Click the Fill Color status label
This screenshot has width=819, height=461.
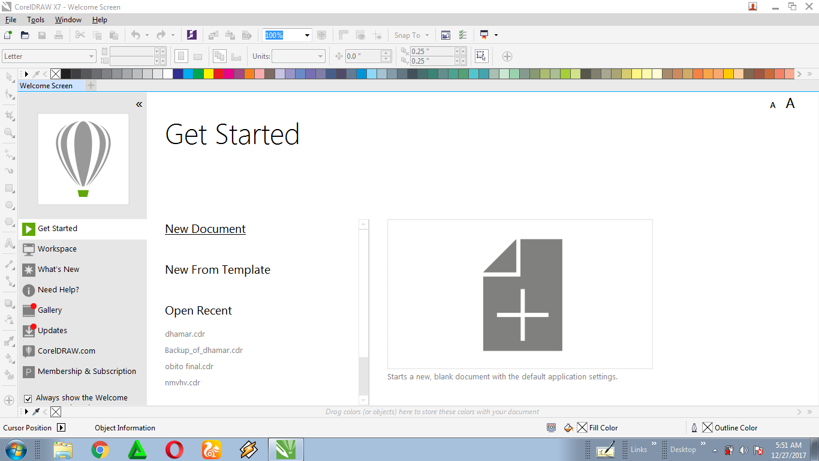coord(603,428)
